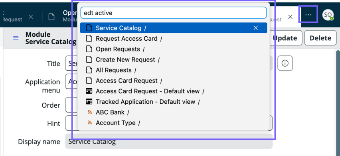The width and height of the screenshot is (340, 156).
Task: Click the page icon beside Open Requests
Action: tap(89, 49)
